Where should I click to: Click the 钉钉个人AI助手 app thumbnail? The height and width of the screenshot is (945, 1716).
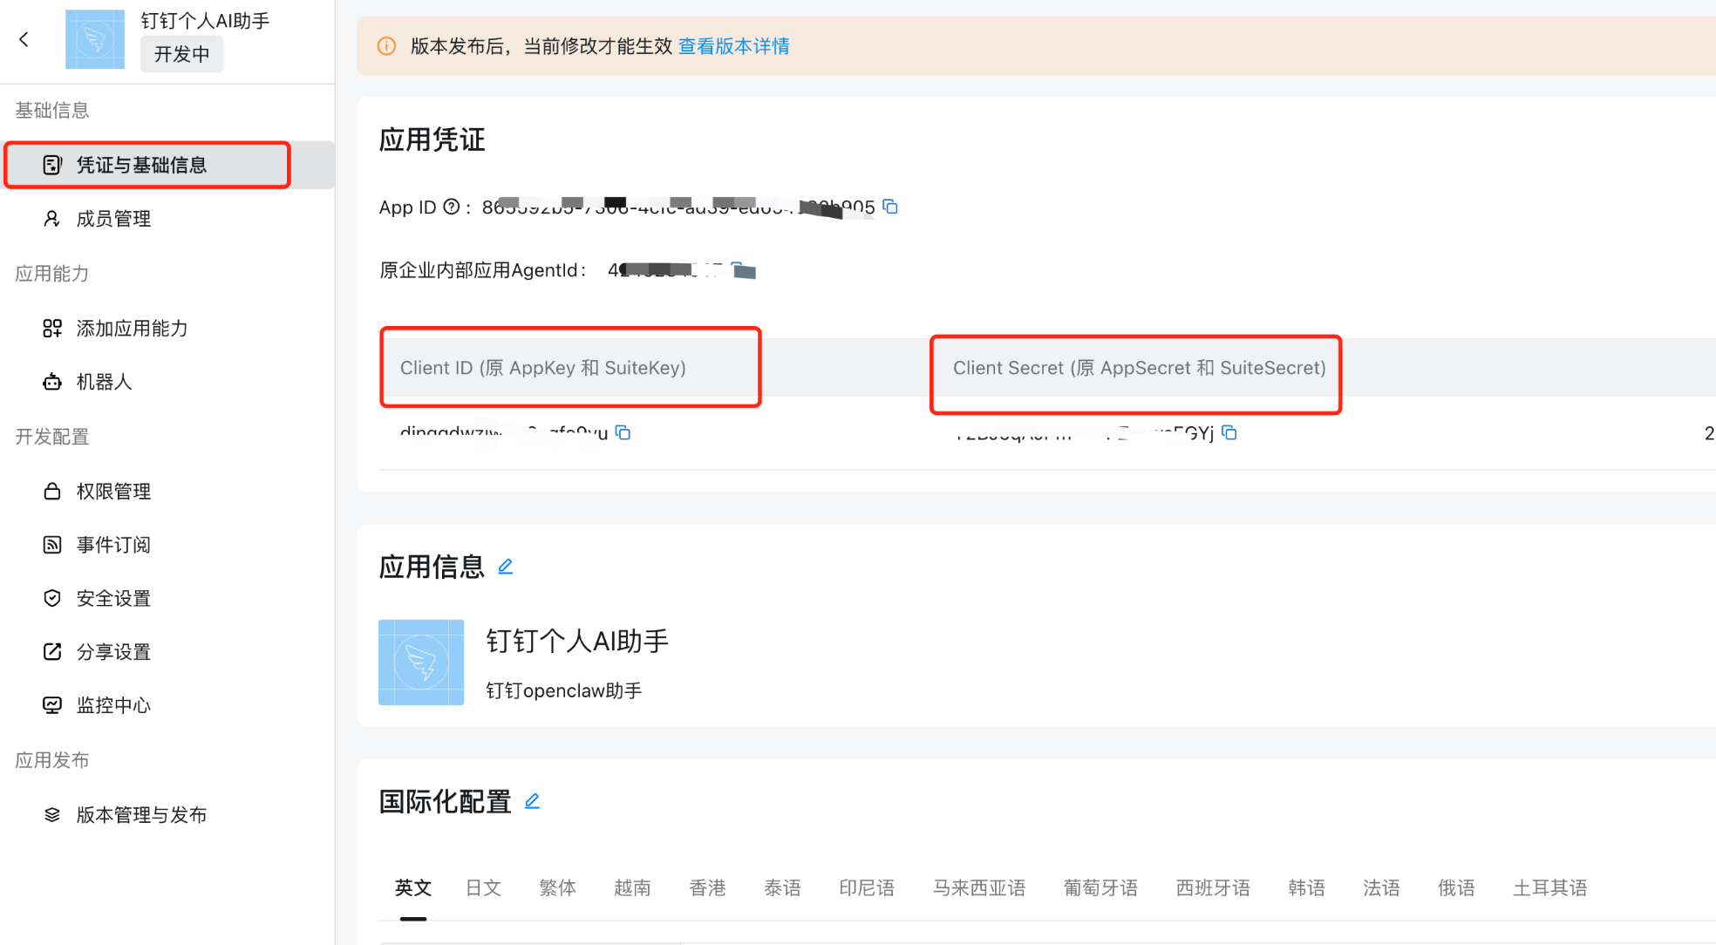point(421,663)
